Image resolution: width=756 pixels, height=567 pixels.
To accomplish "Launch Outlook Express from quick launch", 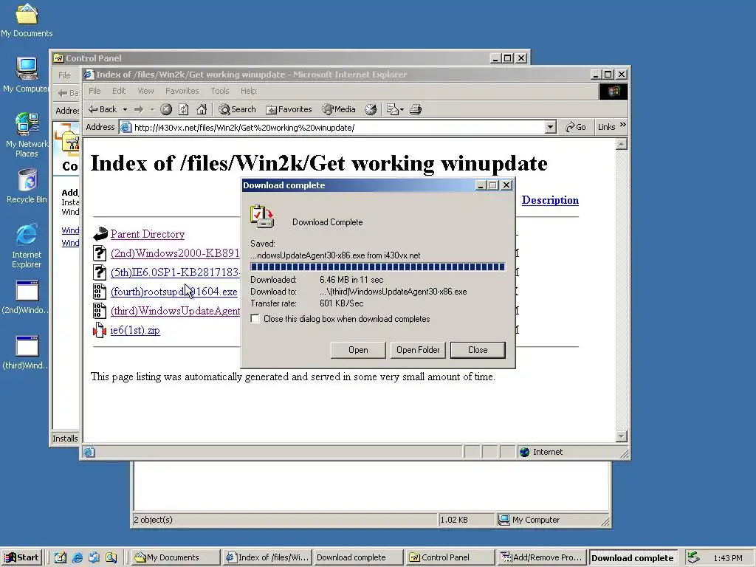I will coord(94,557).
